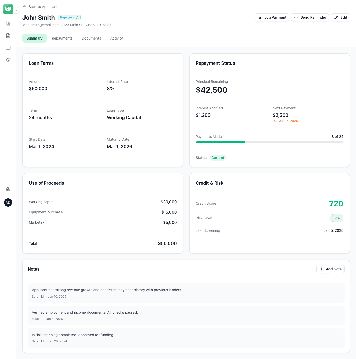Click the 24 months term value
This screenshot has width=356, height=359.
point(40,118)
